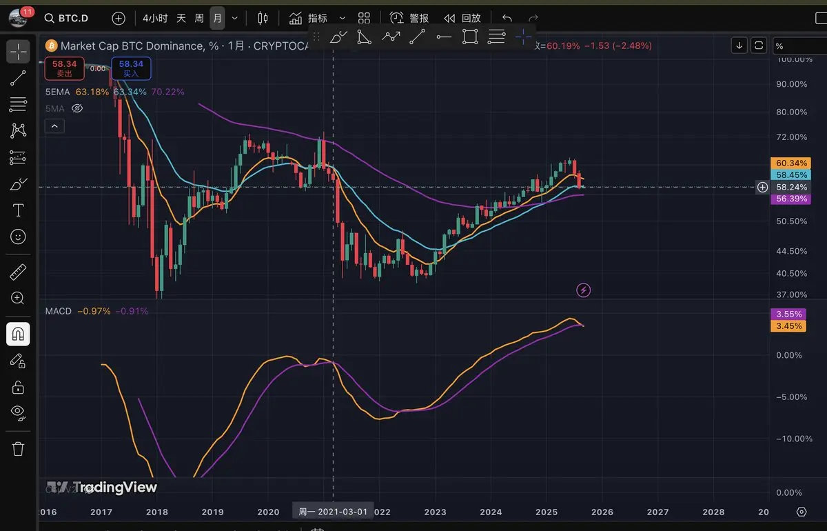Toggle stay in drawing mode
Image resolution: width=827 pixels, height=531 pixels.
[x=19, y=361]
